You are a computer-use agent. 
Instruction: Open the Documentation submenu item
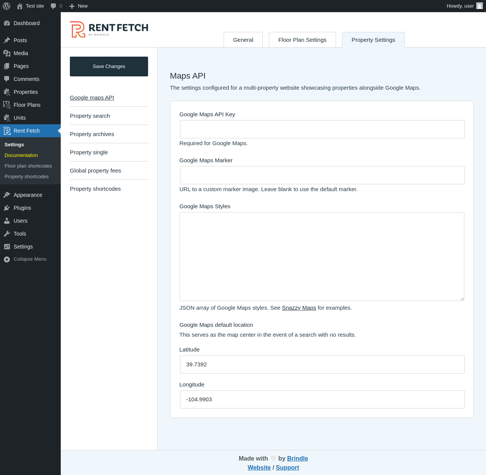click(x=21, y=155)
